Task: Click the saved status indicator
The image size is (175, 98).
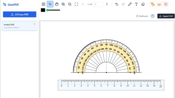Action: (x=142, y=16)
